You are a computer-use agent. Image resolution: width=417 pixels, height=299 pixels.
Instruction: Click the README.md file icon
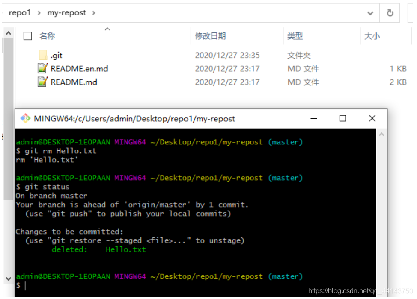coord(42,82)
